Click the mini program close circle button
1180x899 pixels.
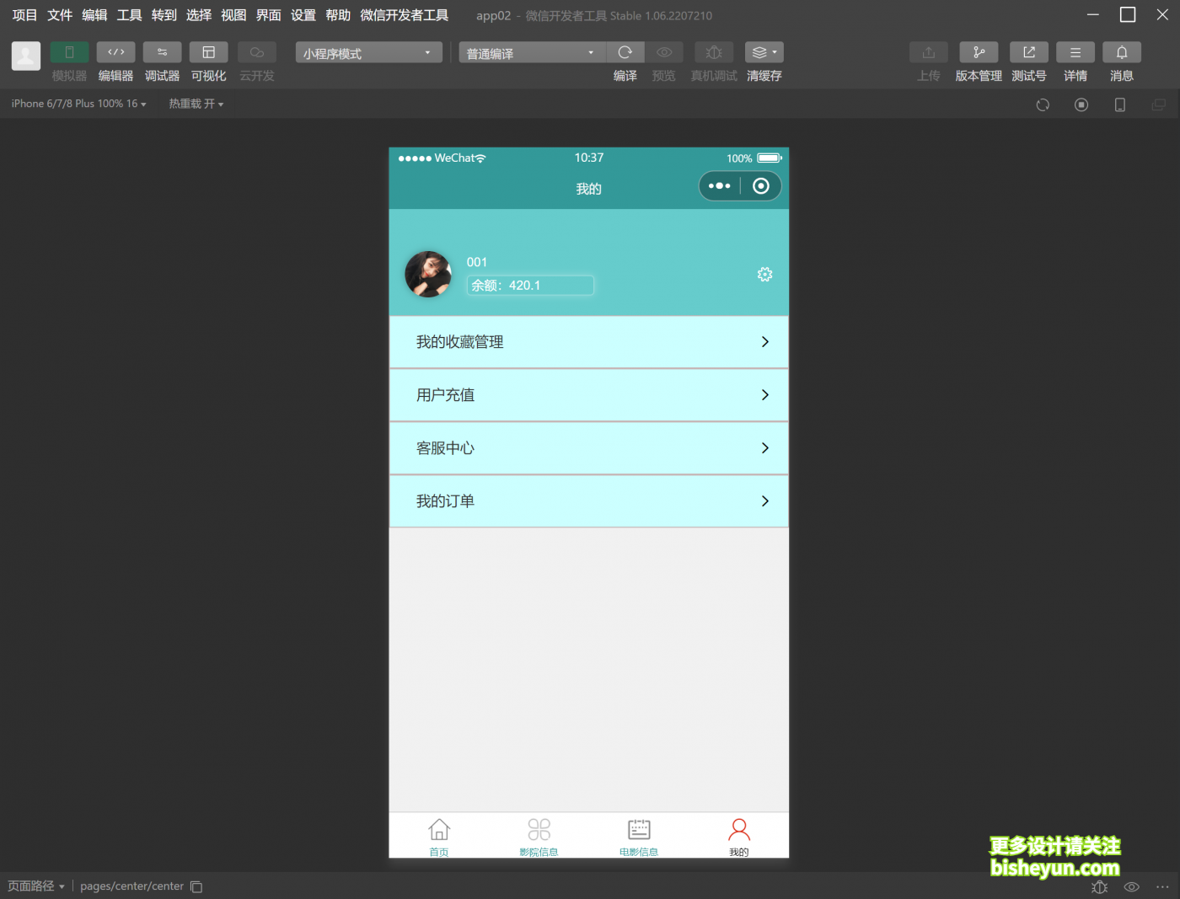761,186
